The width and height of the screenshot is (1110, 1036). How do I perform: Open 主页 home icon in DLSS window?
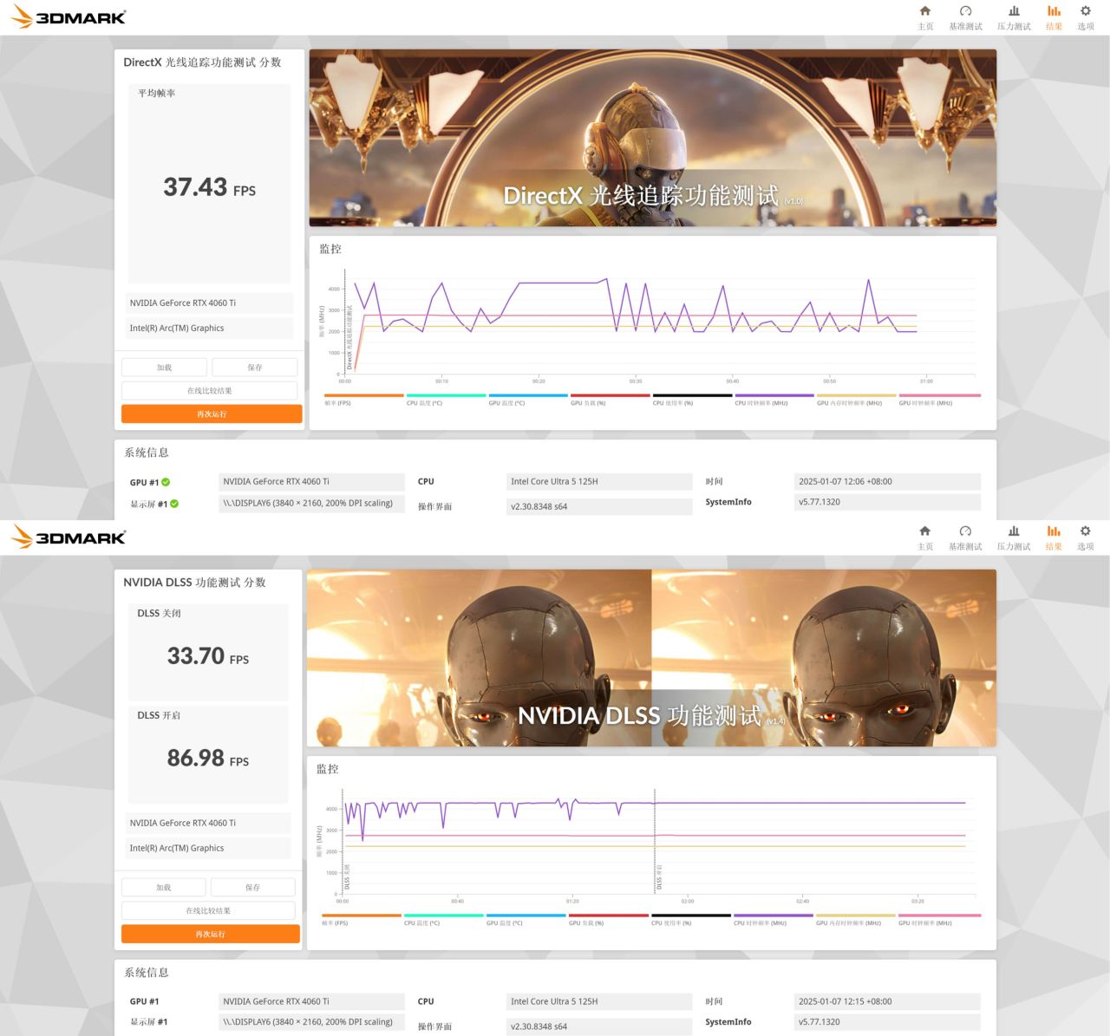pyautogui.click(x=925, y=537)
